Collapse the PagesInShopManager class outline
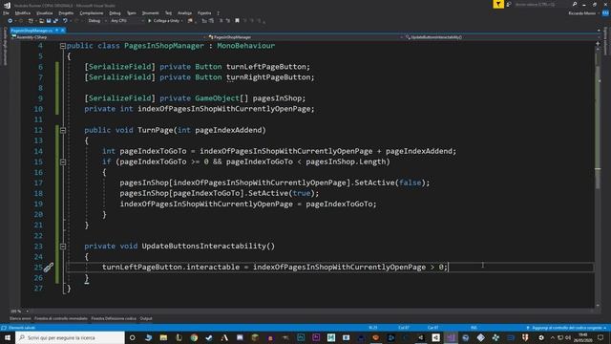Image resolution: width=611 pixels, height=344 pixels. point(63,46)
